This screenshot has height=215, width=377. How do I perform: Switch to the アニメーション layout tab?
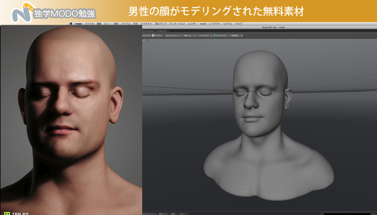point(148,31)
